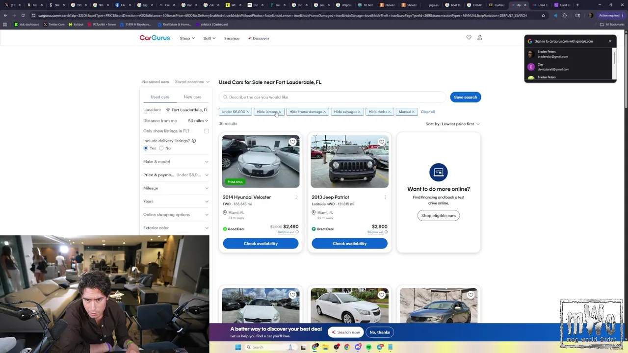Click the info icon beside Include delivery listings

click(194, 141)
